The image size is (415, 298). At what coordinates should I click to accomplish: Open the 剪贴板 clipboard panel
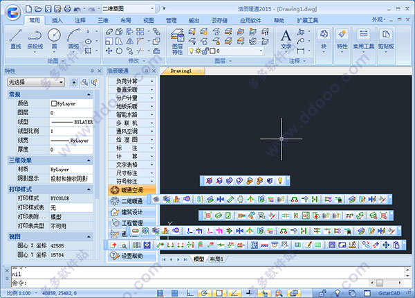pos(386,40)
